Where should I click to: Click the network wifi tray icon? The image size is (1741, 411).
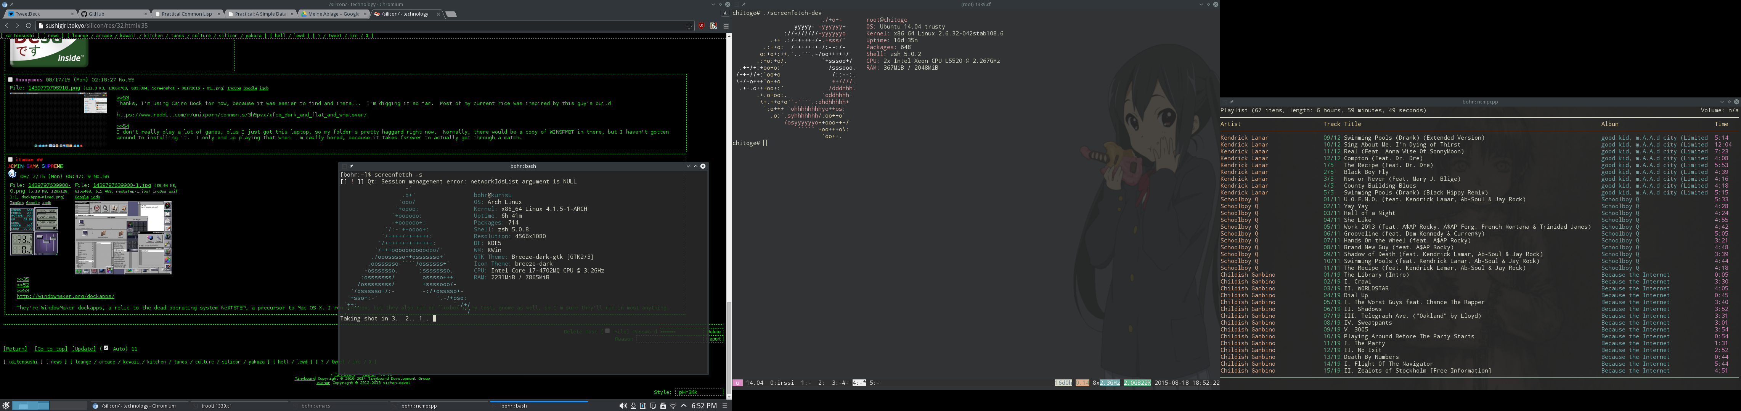coord(673,406)
